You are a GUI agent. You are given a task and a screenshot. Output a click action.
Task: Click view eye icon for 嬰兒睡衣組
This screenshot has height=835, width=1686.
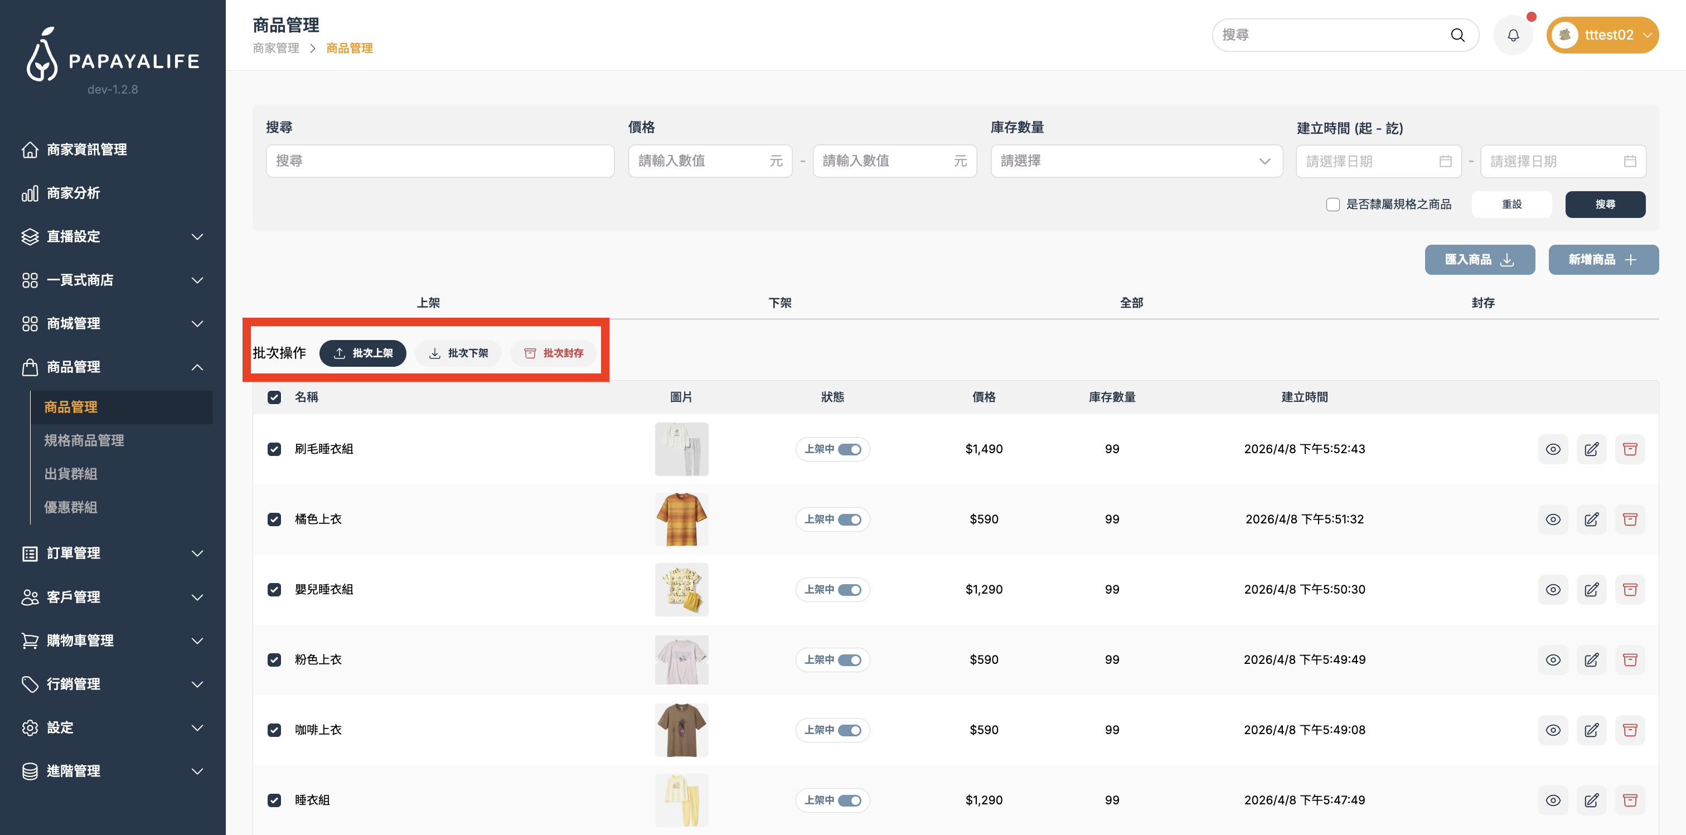1553,590
